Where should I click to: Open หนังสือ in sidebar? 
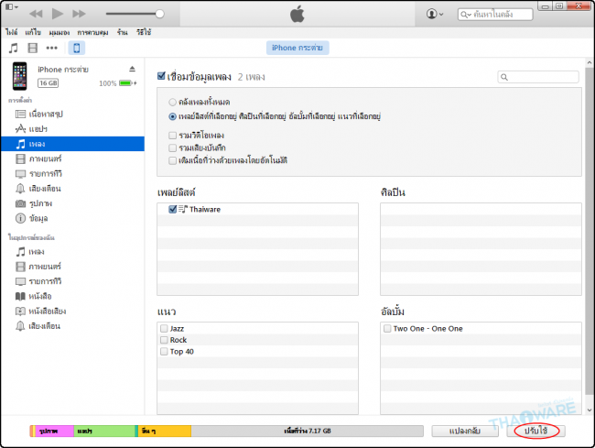pos(72,296)
